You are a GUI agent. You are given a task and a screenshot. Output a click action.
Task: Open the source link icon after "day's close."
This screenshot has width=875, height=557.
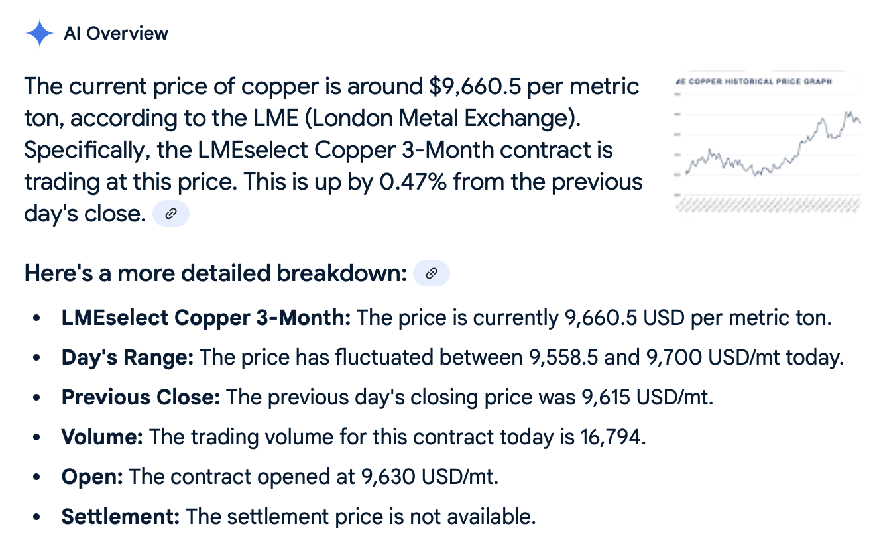tap(171, 214)
